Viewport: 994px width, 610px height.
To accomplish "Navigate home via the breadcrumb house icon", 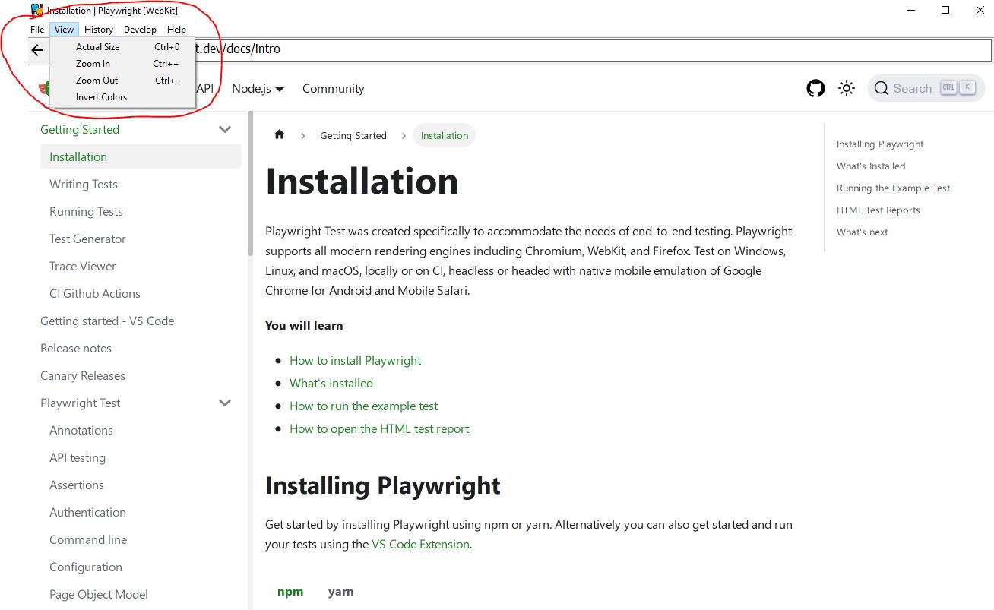I will tap(279, 134).
